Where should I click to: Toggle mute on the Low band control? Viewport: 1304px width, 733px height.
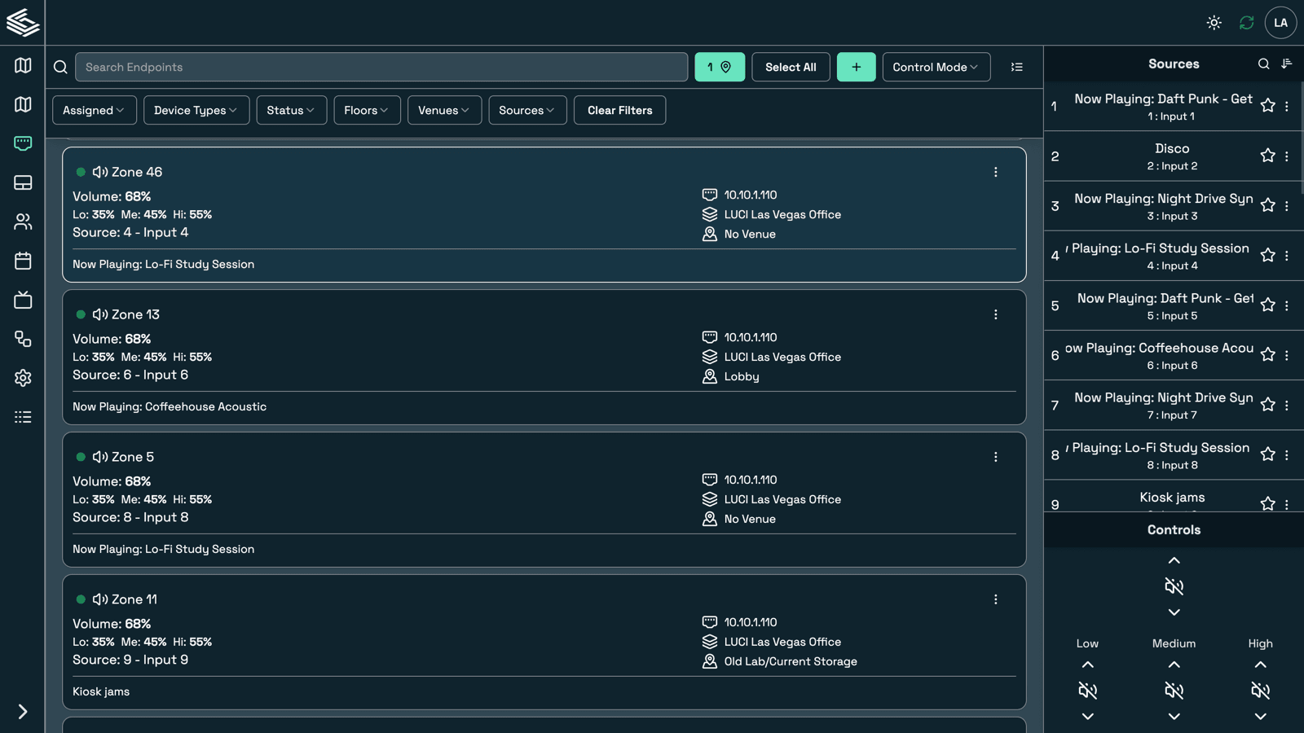[x=1087, y=691]
